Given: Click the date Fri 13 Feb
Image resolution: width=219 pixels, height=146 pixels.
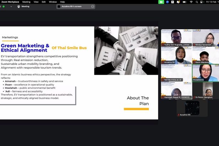Looking at the screenshot, I should click(211, 2).
